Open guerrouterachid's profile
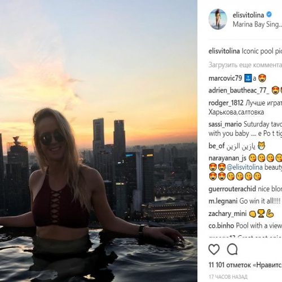The width and height of the screenshot is (282, 282). pyautogui.click(x=232, y=189)
